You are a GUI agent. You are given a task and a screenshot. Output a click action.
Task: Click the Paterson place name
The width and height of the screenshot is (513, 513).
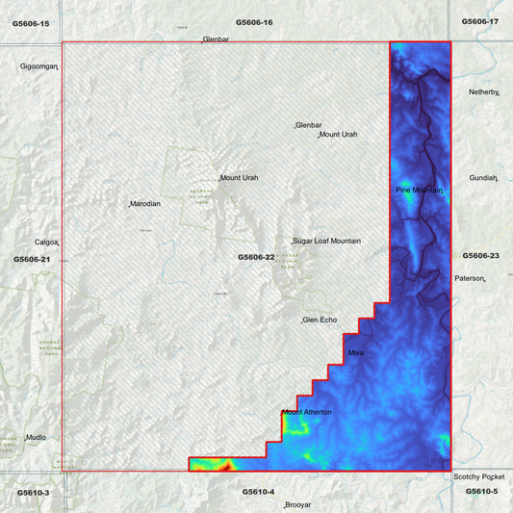tap(470, 278)
